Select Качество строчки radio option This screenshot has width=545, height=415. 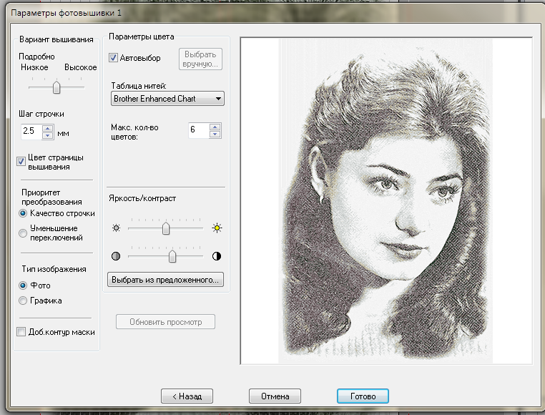click(x=23, y=213)
